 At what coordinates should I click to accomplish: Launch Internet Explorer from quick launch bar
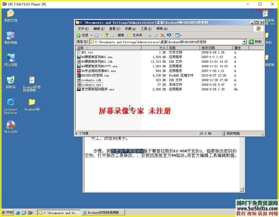tap(18, 213)
